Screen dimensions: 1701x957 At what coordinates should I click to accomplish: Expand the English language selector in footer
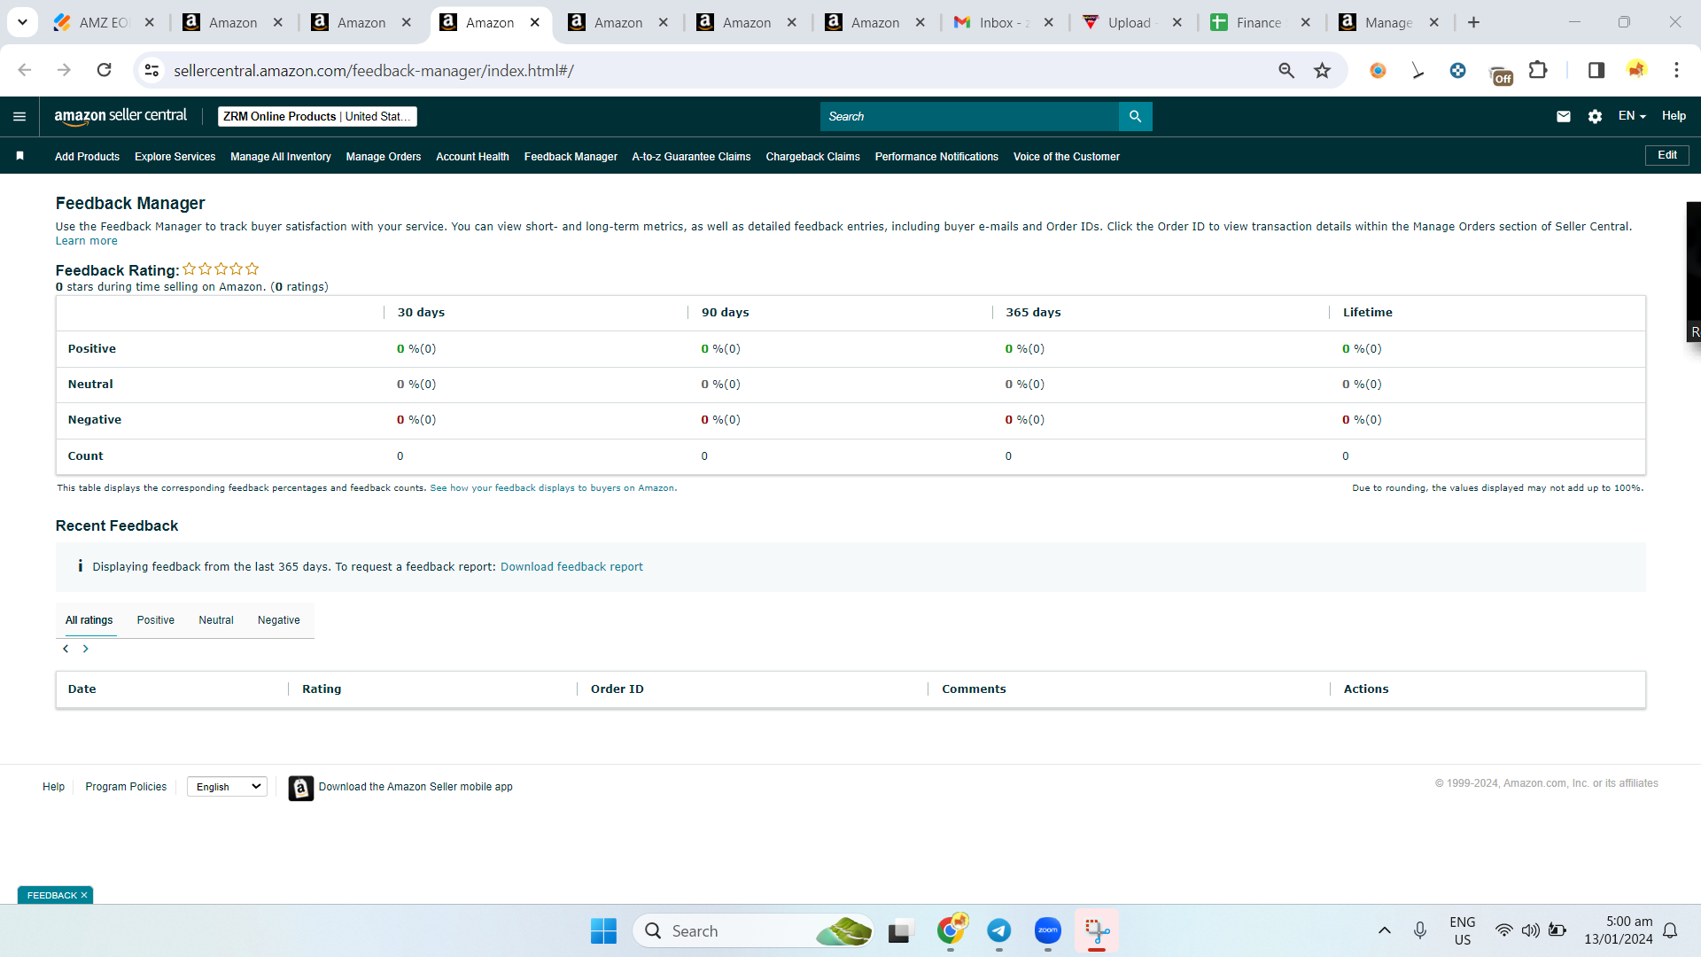(x=227, y=787)
